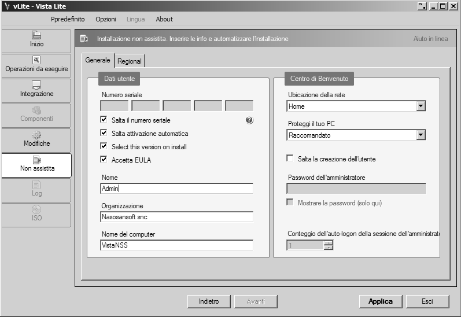
Task: Click the Organizzazione text field
Action: (176, 217)
